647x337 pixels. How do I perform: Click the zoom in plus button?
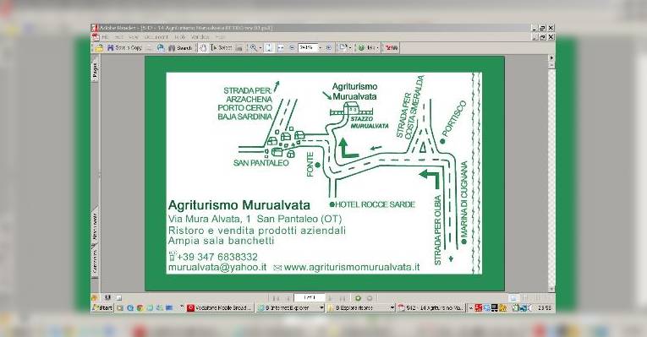[x=329, y=48]
